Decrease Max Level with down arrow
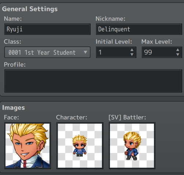 coord(178,55)
